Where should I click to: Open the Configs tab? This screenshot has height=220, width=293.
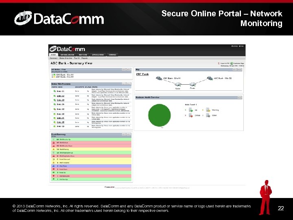point(112,55)
